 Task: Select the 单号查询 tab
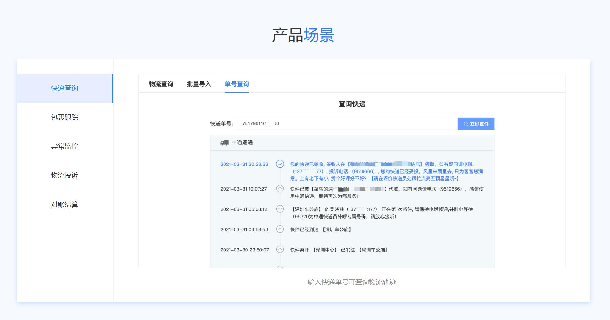coord(237,84)
